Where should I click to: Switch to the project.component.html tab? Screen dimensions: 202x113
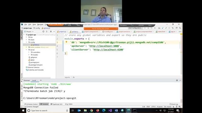click(144, 31)
